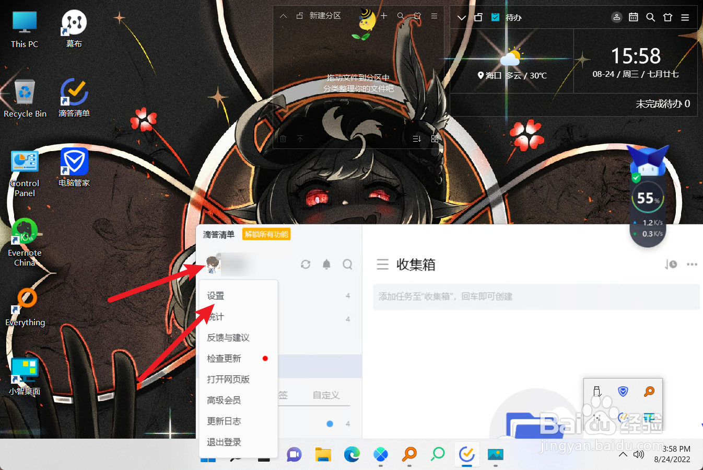Screen dimensions: 703x470
Task: Click the sync refresh icon in 滴答清单
Action: pyautogui.click(x=306, y=265)
